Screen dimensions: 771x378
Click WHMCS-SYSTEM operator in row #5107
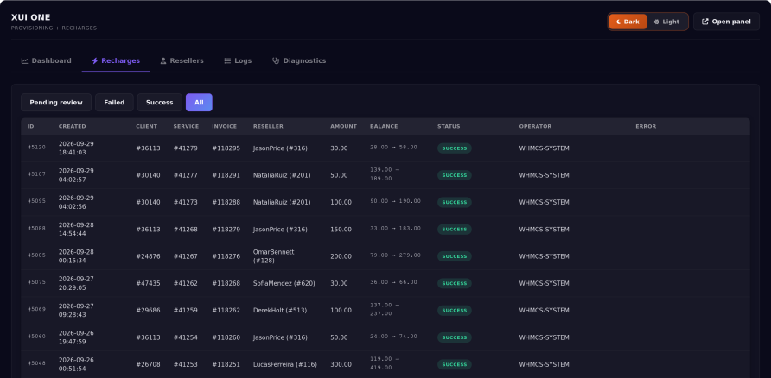(545, 175)
